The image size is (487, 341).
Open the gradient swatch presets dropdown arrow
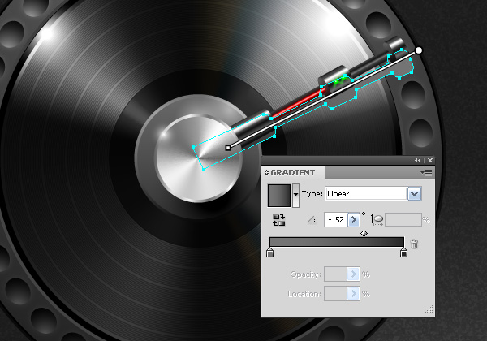[x=296, y=195]
